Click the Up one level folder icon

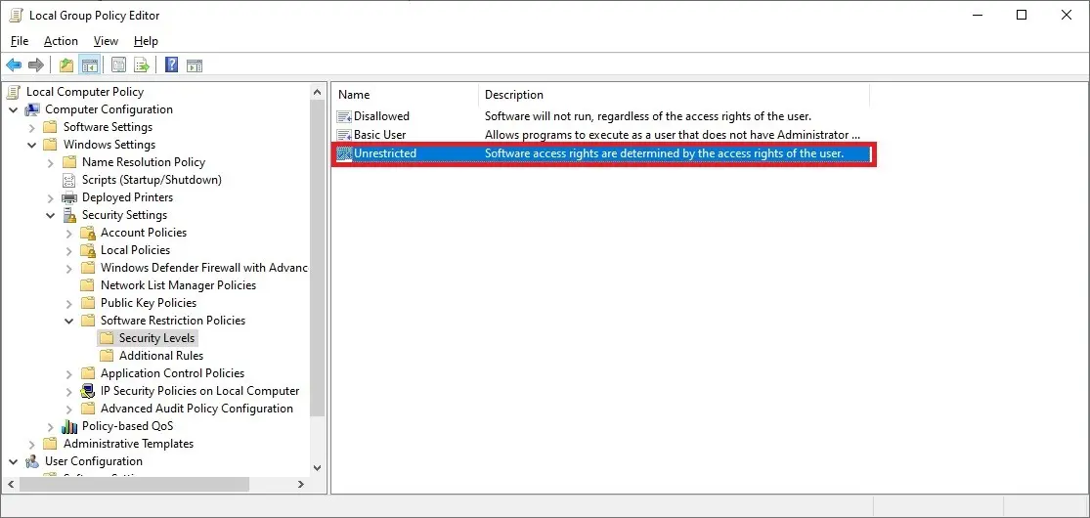tap(65, 65)
